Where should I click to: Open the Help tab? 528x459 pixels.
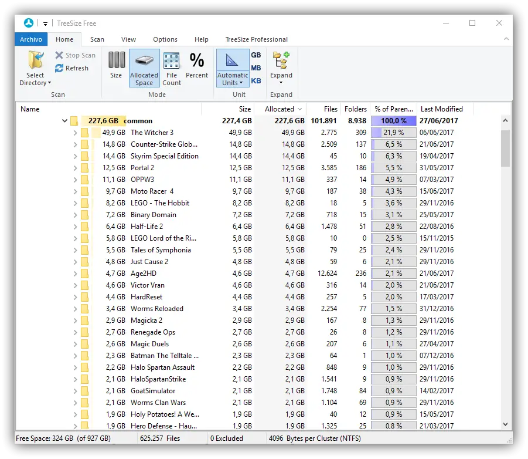point(202,39)
